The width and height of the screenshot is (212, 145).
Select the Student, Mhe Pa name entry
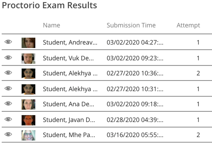pyautogui.click(x=69, y=135)
